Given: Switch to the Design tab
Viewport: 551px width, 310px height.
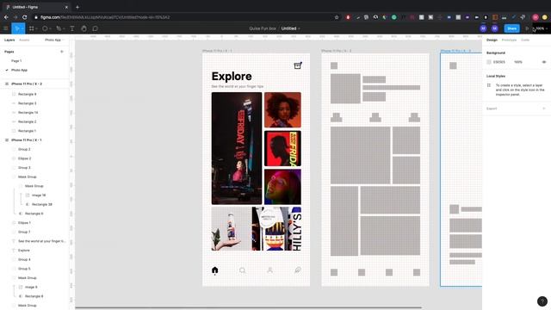Looking at the screenshot, I should pos(492,40).
